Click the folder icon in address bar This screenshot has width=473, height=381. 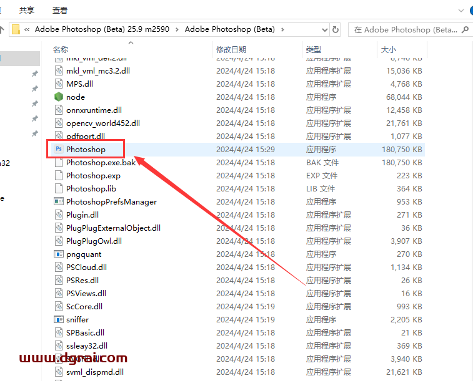[x=16, y=29]
